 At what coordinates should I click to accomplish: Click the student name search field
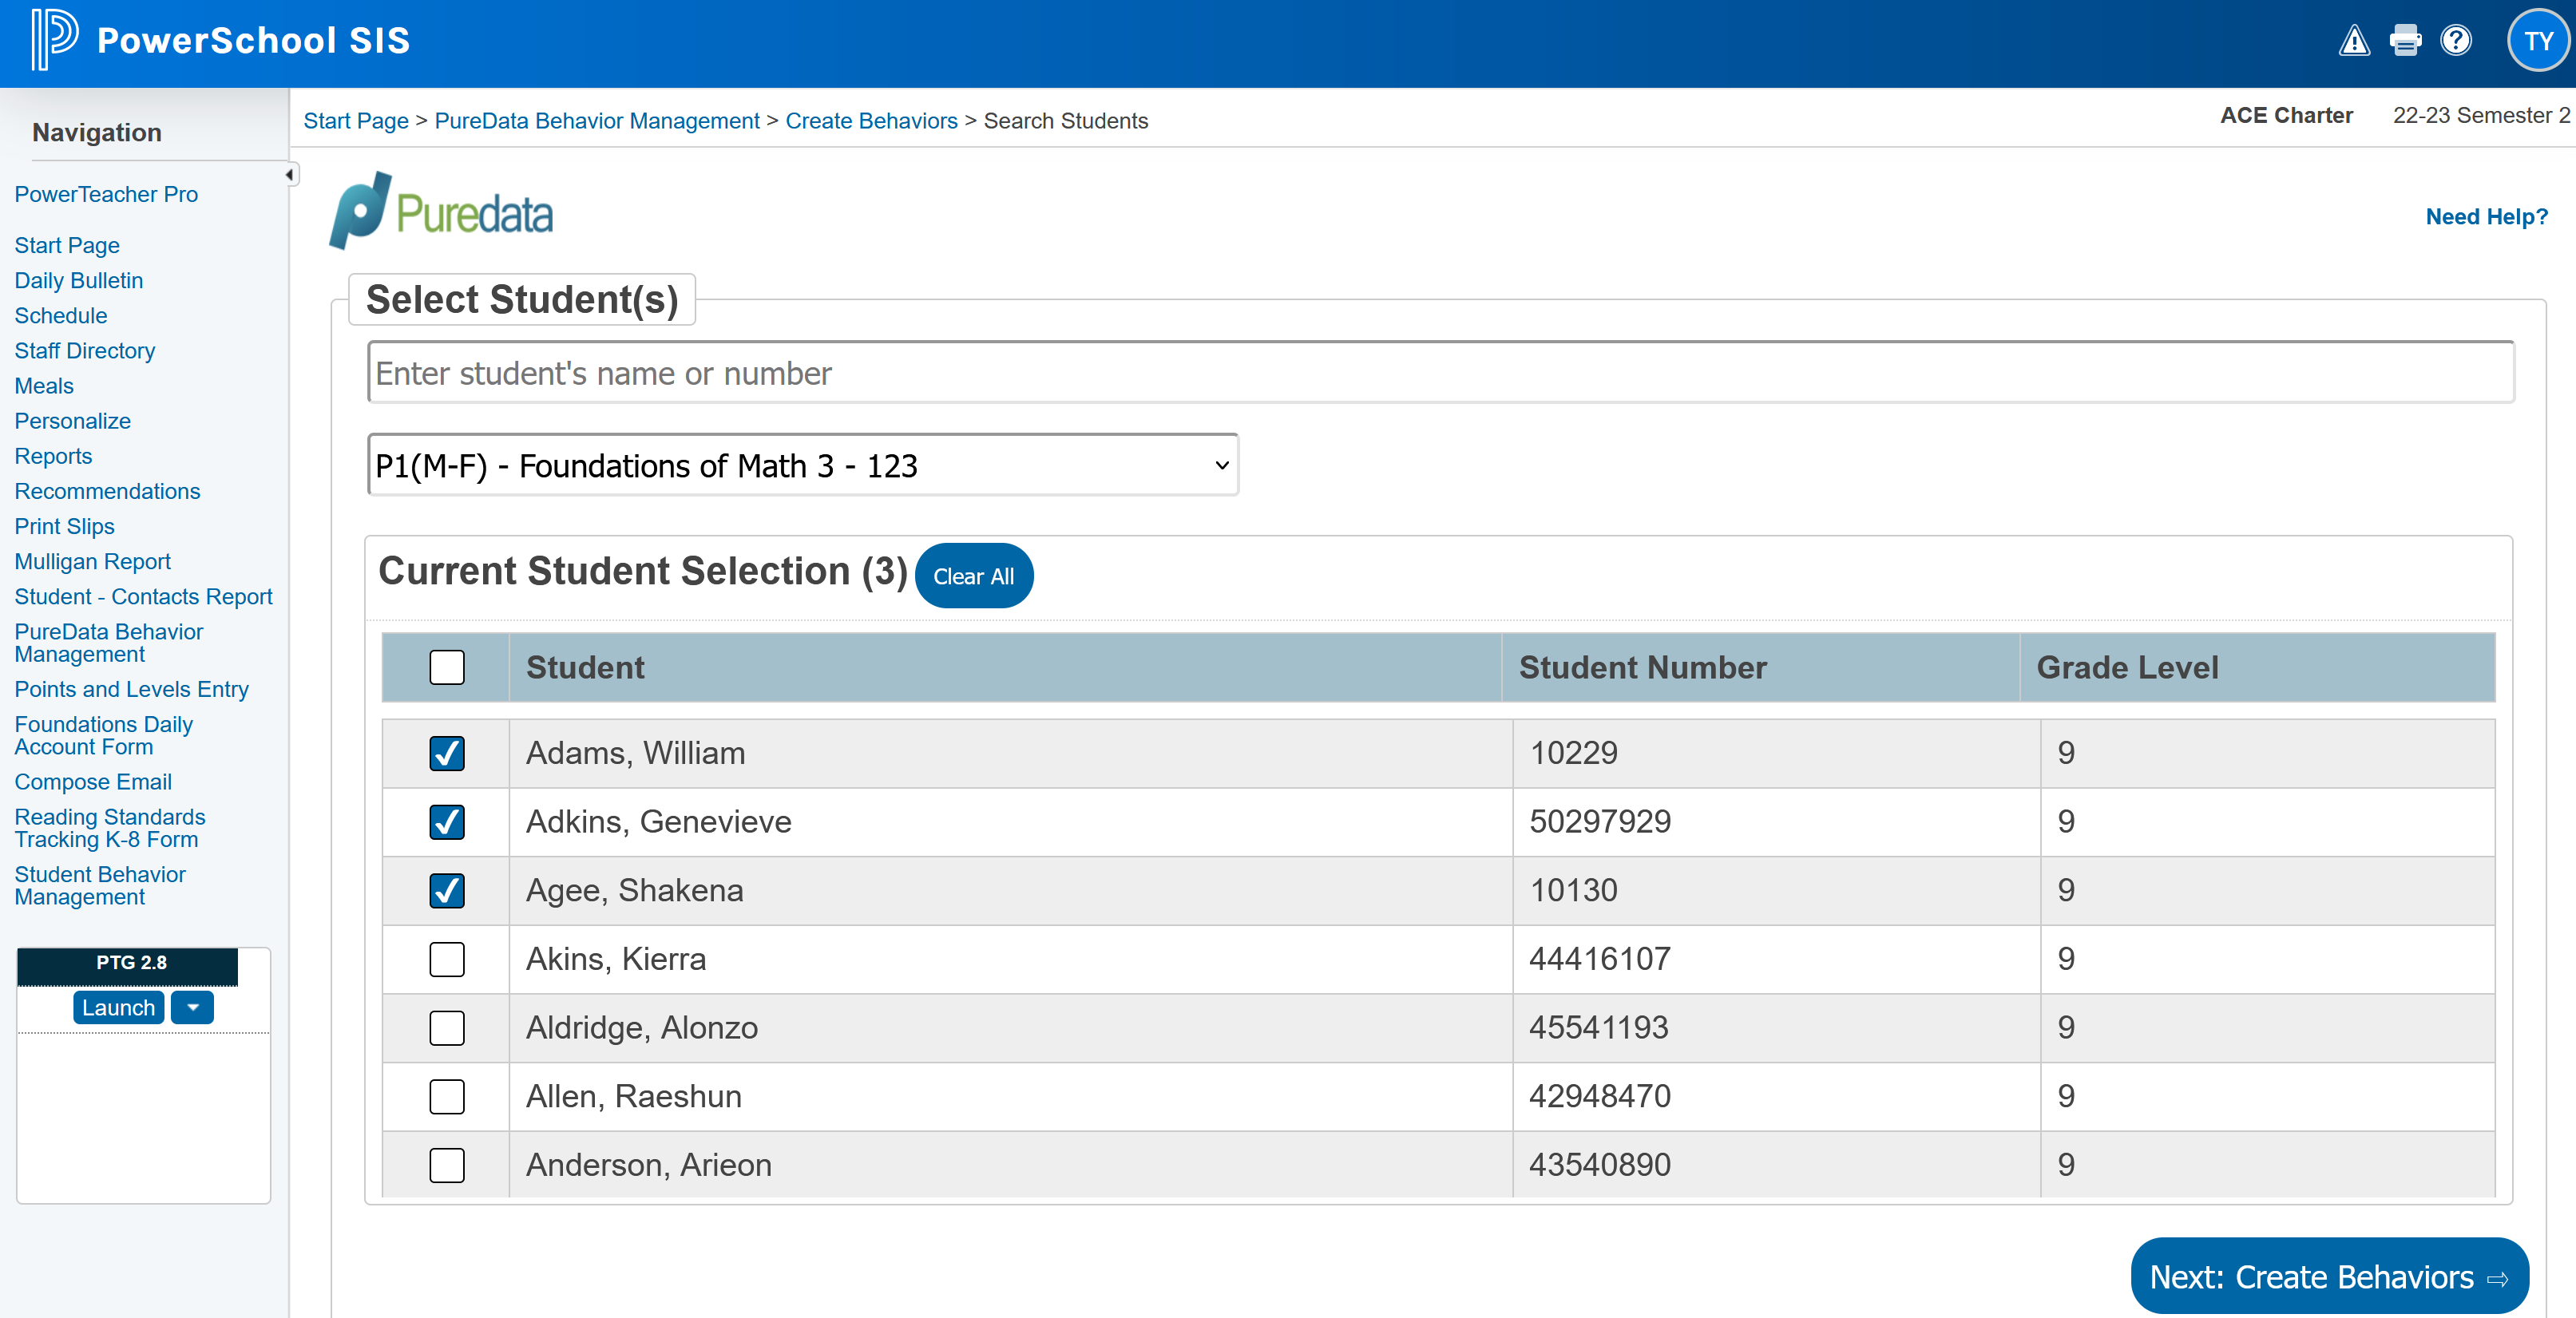pyautogui.click(x=1440, y=373)
